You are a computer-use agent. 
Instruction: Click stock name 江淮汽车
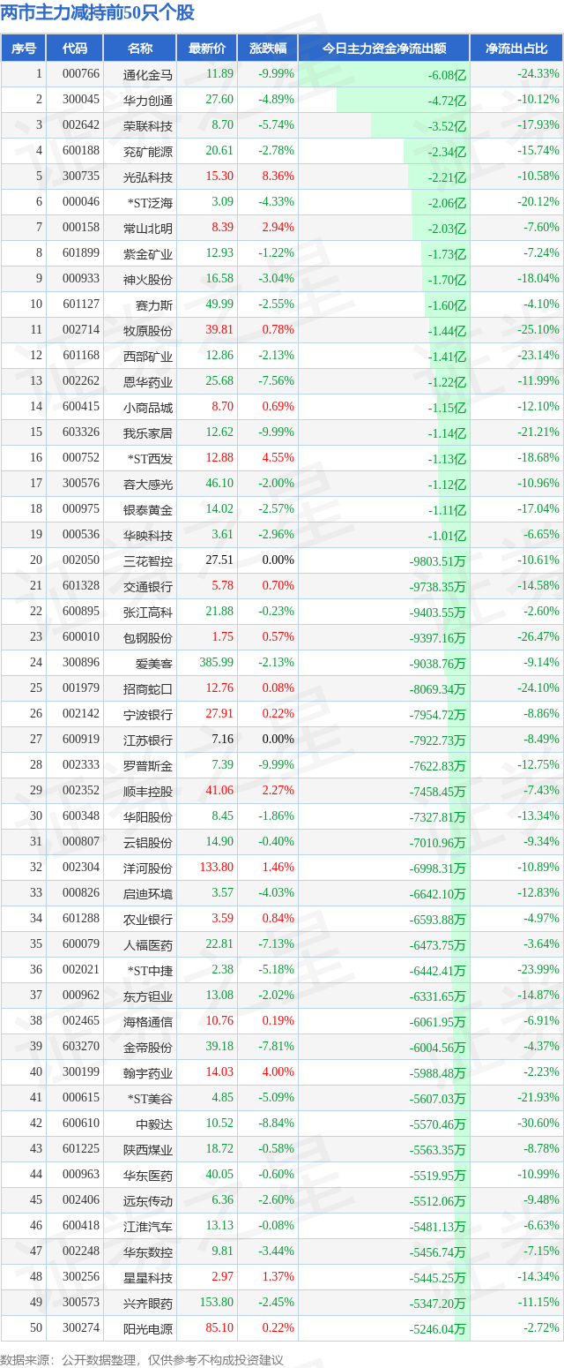point(148,1227)
